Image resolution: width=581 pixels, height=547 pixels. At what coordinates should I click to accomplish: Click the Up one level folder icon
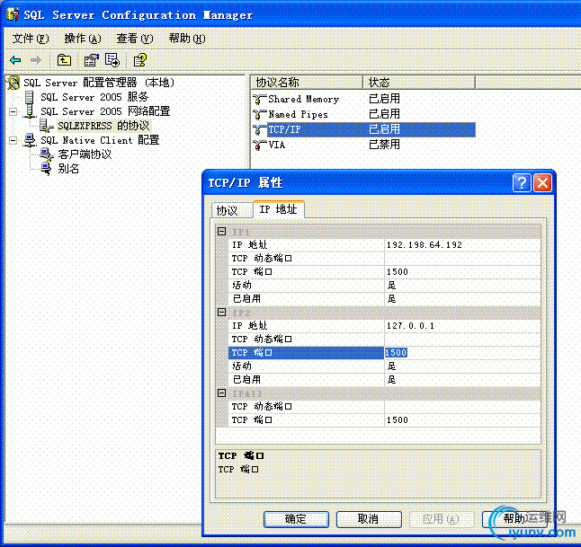64,60
